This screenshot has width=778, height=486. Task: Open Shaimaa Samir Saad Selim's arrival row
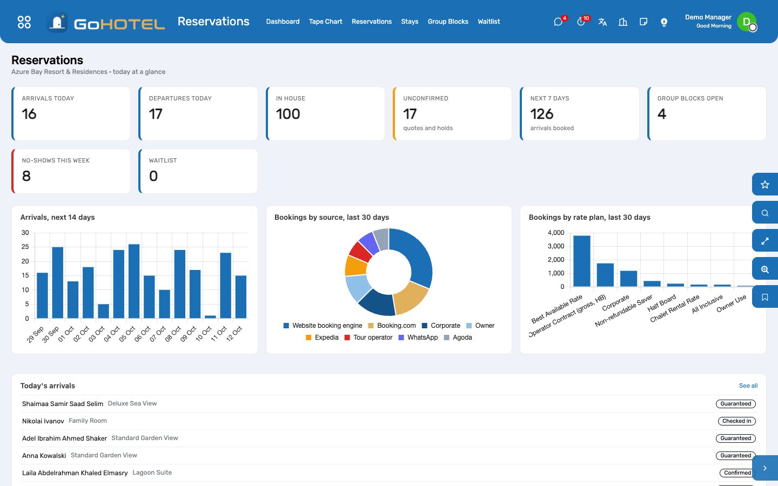[x=389, y=404]
